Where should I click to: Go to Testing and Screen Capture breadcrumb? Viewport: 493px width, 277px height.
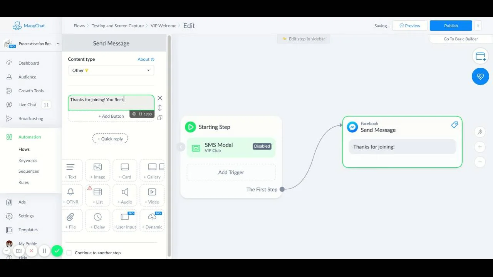coord(117,26)
